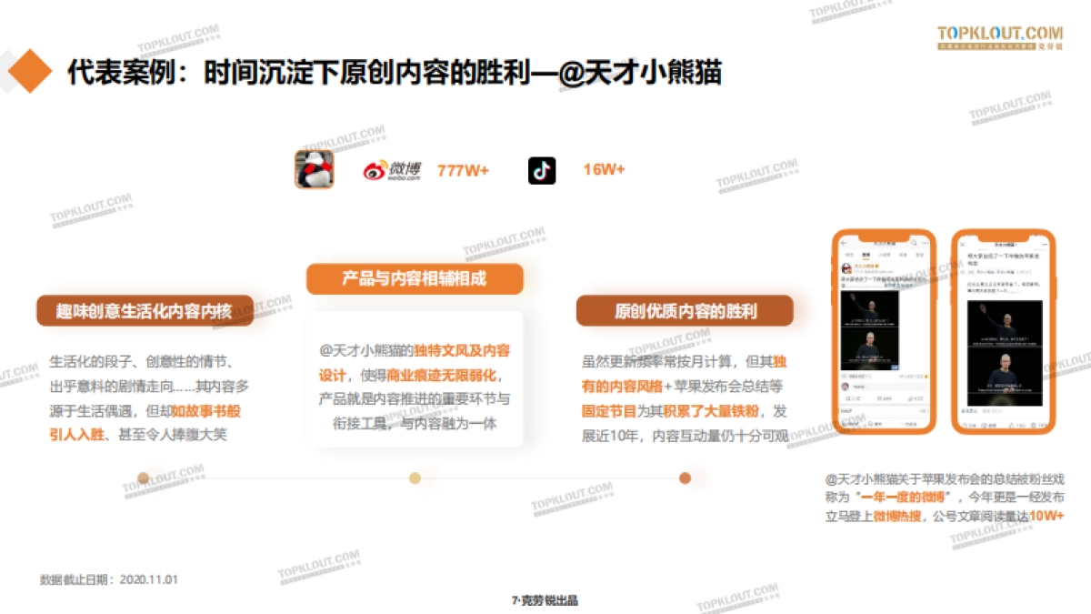Click the panda avatar of @天才小熊猫
1091x614 pixels.
click(x=315, y=168)
